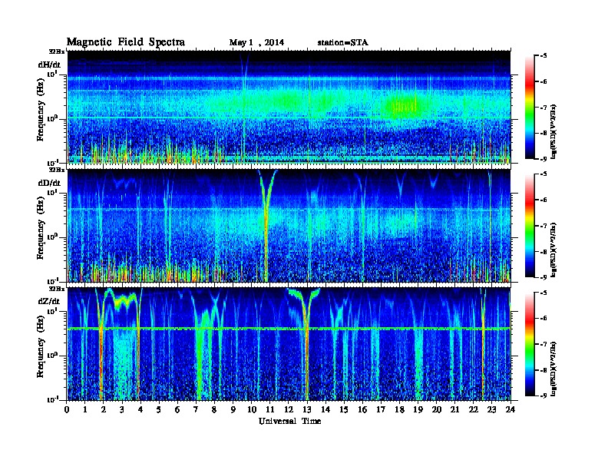Image resolution: width=608 pixels, height=470 pixels.
Task: Click the hour 21 tick label
Action: [x=454, y=409]
